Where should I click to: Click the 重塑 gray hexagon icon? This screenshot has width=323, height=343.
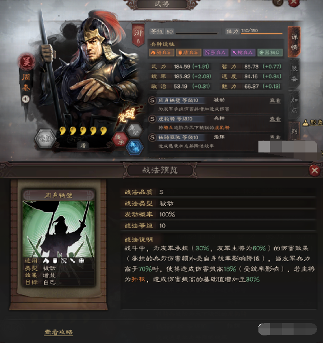click(134, 131)
